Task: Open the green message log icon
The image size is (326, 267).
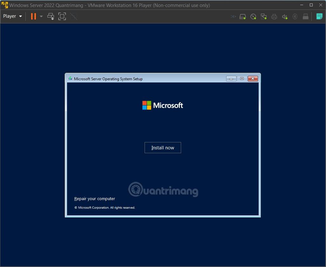Action: click(x=319, y=16)
